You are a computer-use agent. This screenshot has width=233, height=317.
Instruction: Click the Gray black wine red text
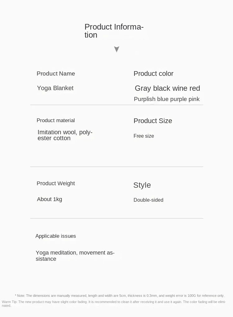[167, 88]
